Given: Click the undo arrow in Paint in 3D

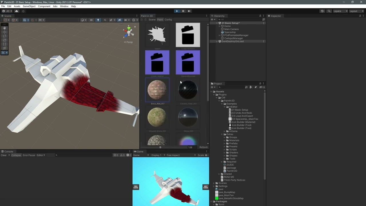Looking at the screenshot, I should click(x=142, y=20).
